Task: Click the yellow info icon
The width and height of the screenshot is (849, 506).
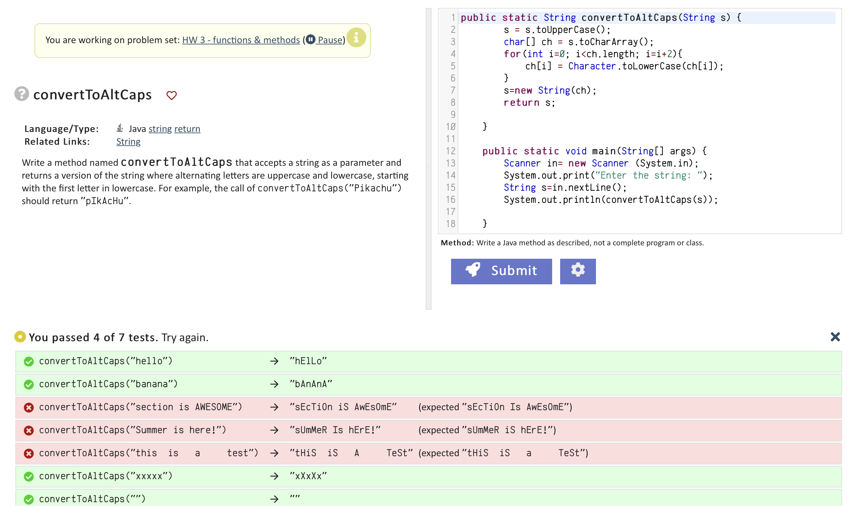Action: coord(356,37)
